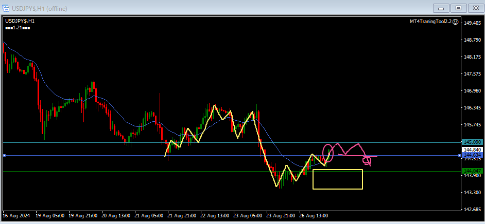Click the 26 Aug 13:00 time axis label
This screenshot has height=224, width=485.
pyautogui.click(x=314, y=215)
